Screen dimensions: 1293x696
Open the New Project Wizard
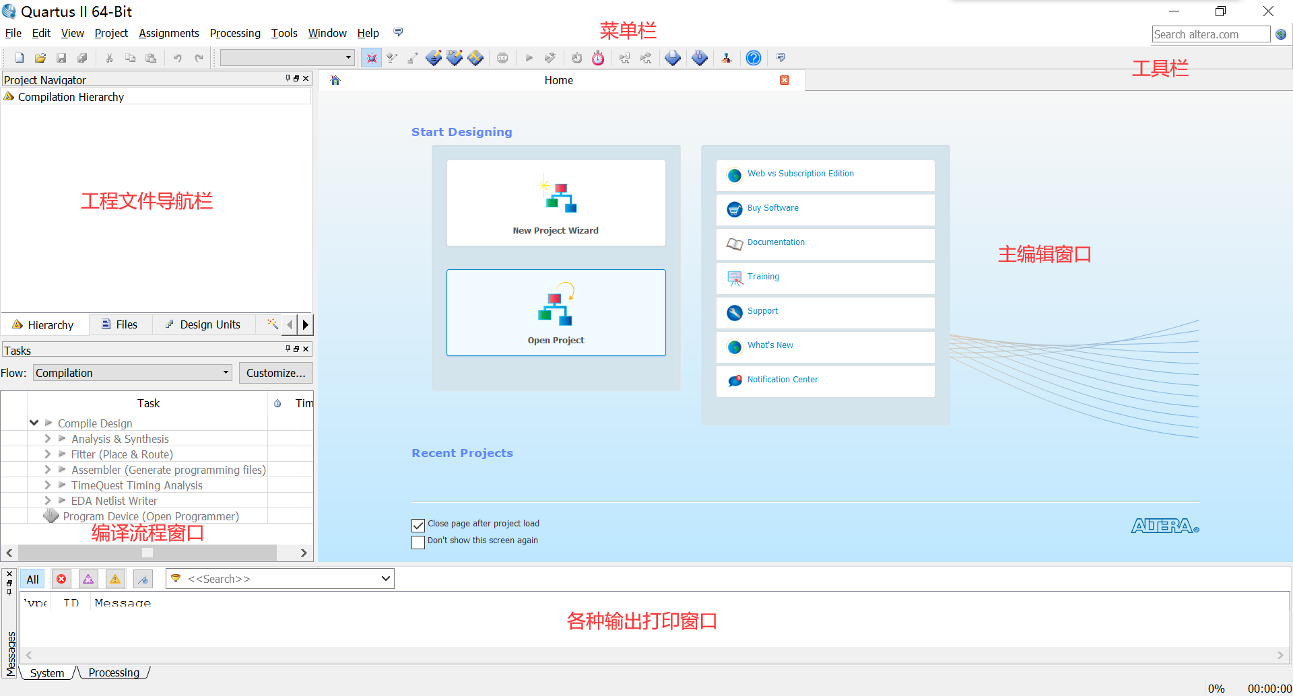pyautogui.click(x=556, y=203)
